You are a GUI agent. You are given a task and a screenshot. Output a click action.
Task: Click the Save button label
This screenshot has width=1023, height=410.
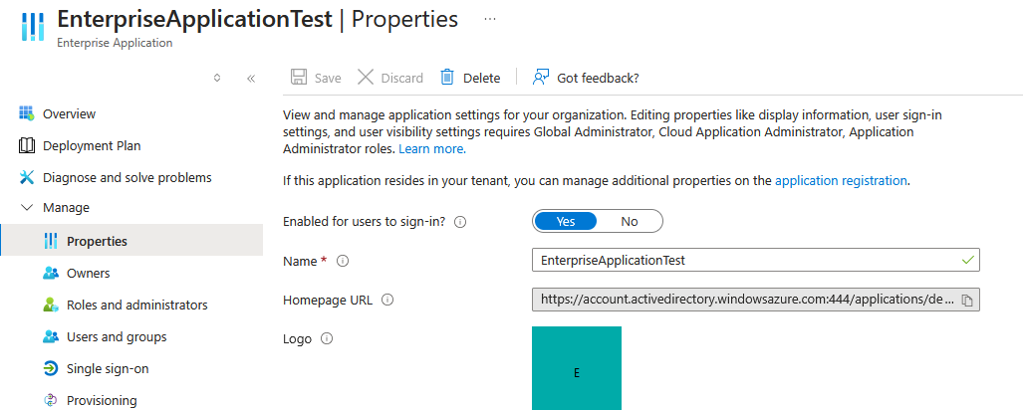click(x=328, y=79)
